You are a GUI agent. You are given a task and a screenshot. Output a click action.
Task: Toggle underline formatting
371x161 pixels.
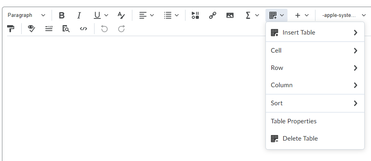coord(97,15)
